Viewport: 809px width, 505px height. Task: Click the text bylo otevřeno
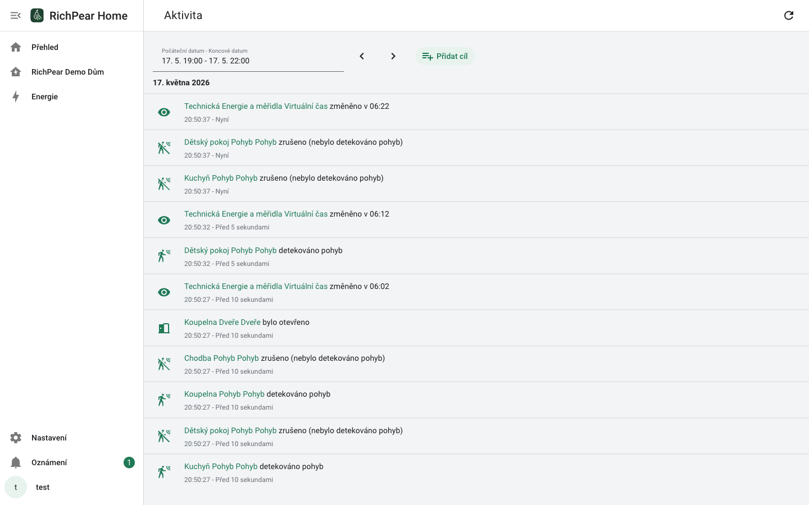click(x=286, y=322)
